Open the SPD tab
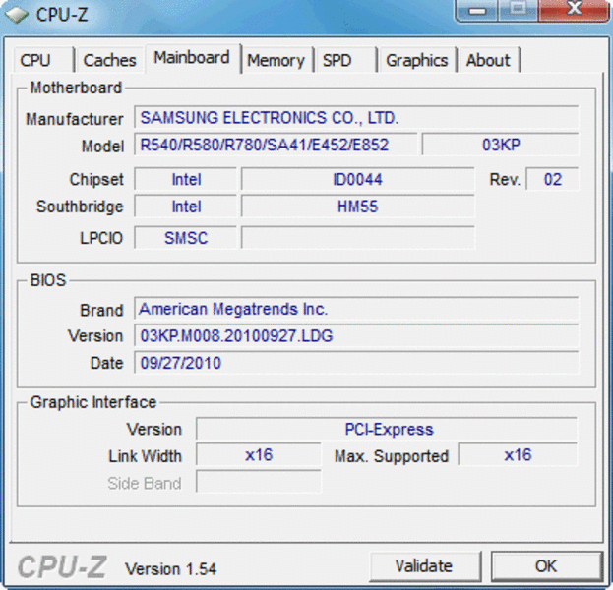Screen dimensions: 613x590 [345, 60]
